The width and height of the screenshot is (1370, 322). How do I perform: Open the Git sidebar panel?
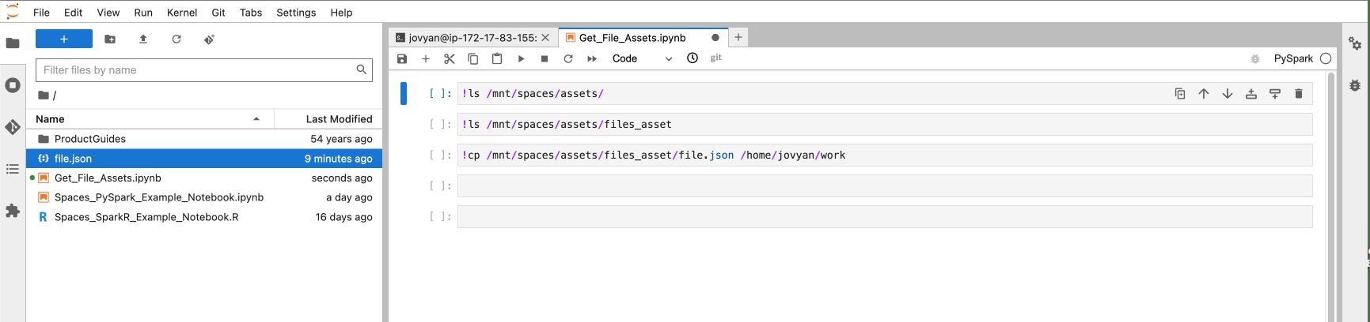(13, 127)
